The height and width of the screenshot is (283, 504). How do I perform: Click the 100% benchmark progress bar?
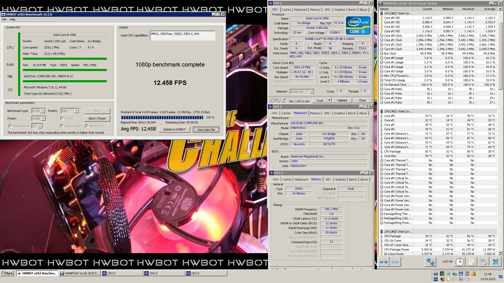tap(162, 117)
